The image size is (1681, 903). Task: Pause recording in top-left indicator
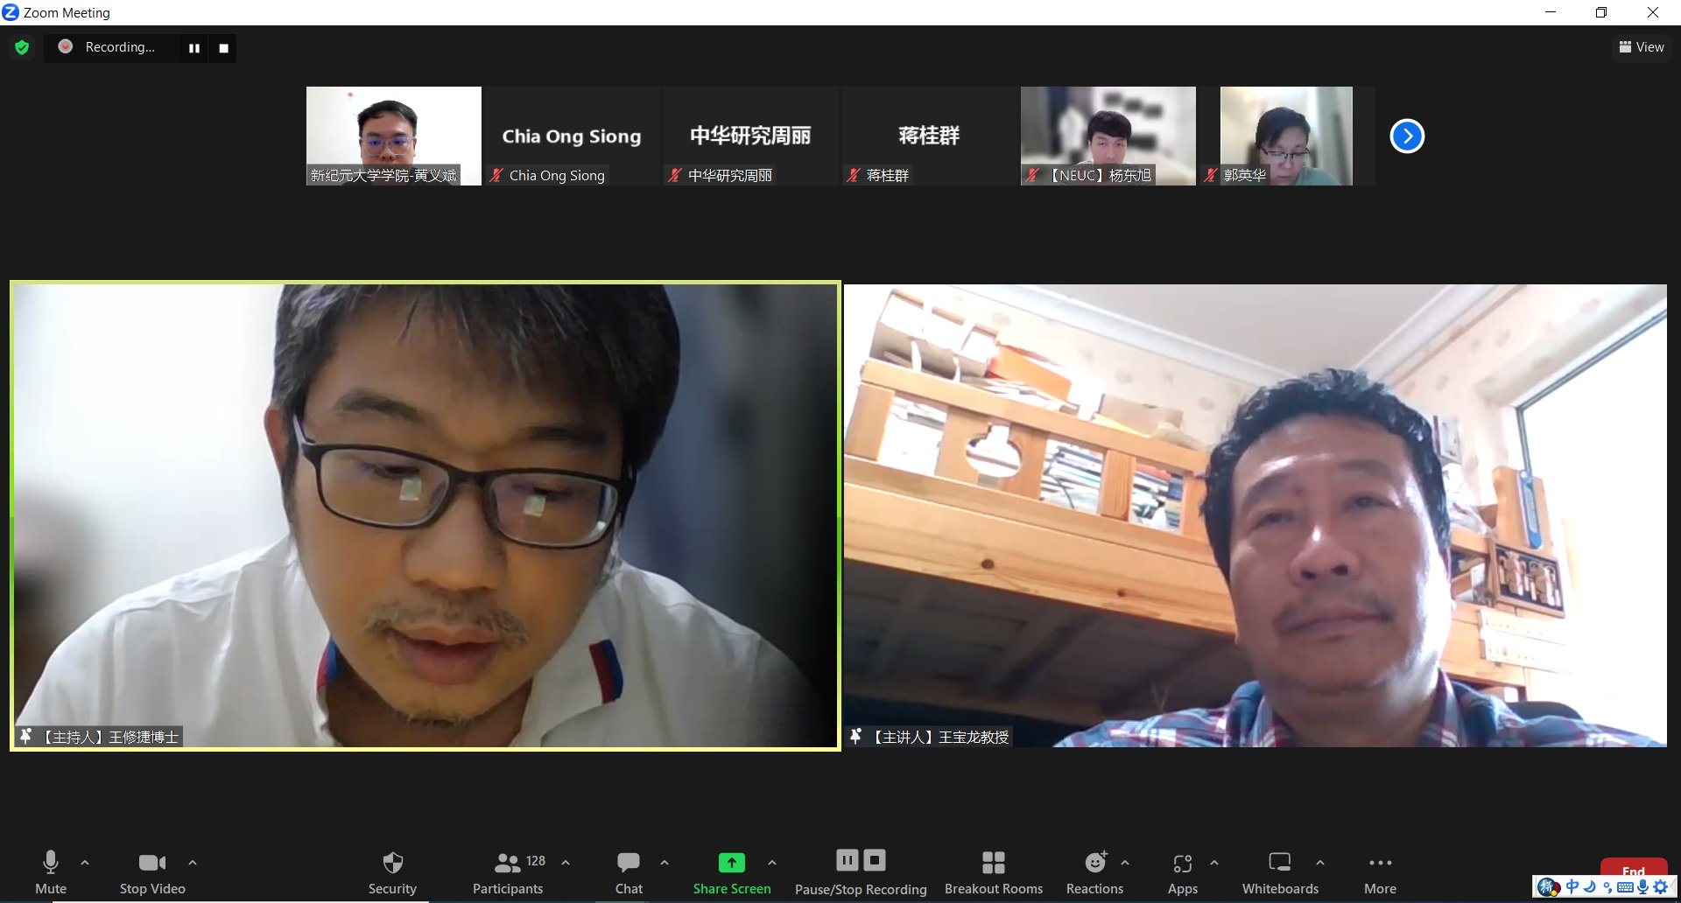pyautogui.click(x=194, y=48)
